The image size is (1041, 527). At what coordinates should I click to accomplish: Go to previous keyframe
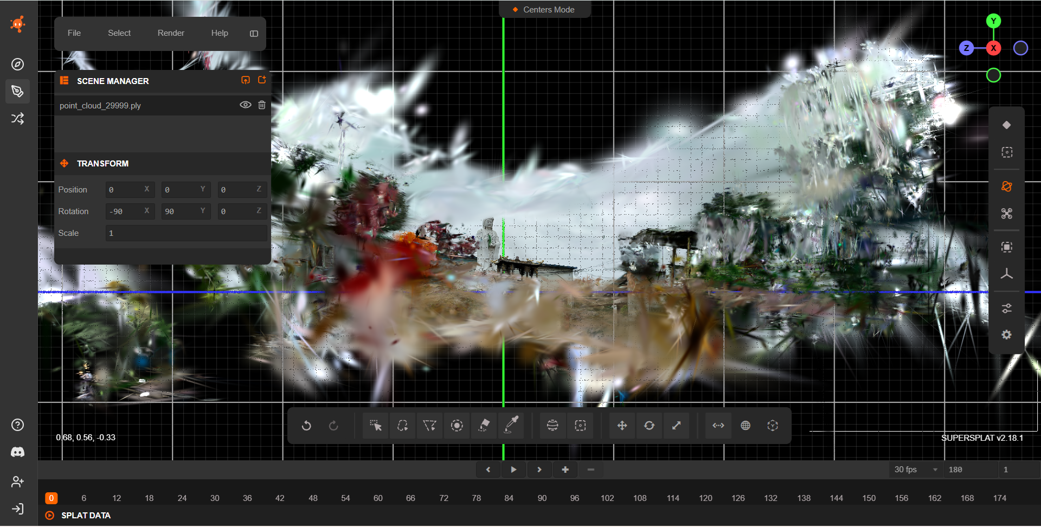pyautogui.click(x=488, y=470)
